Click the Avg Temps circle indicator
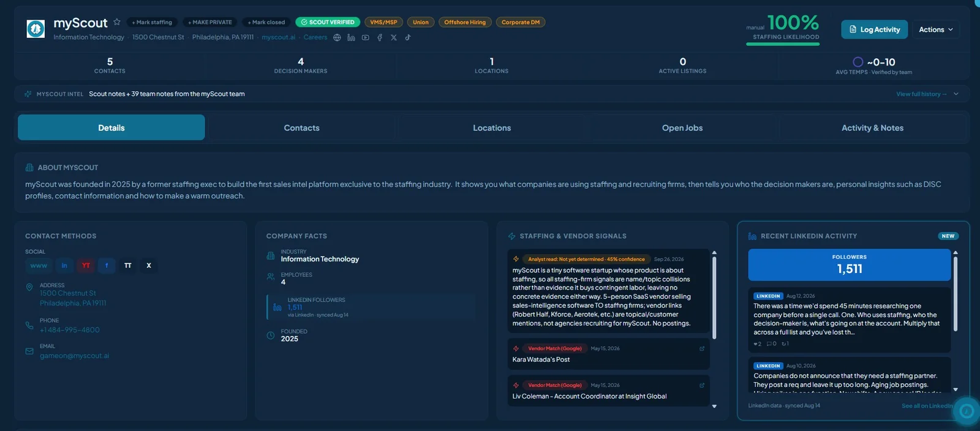 [858, 62]
